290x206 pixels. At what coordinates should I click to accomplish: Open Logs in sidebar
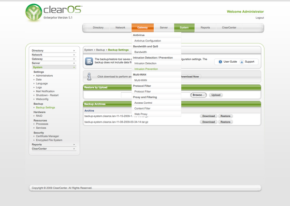[x=39, y=87]
